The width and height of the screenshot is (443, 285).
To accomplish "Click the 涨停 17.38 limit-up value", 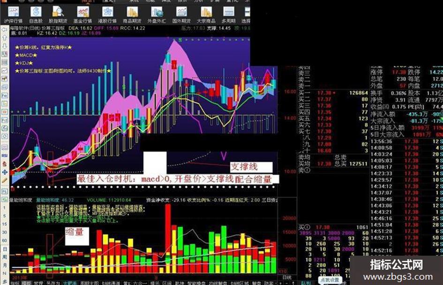I will tap(399, 72).
